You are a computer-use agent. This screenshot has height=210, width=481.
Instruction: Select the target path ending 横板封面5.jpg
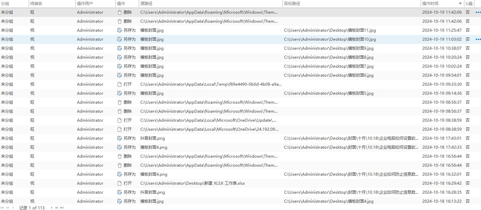pyautogui.click(x=329, y=93)
